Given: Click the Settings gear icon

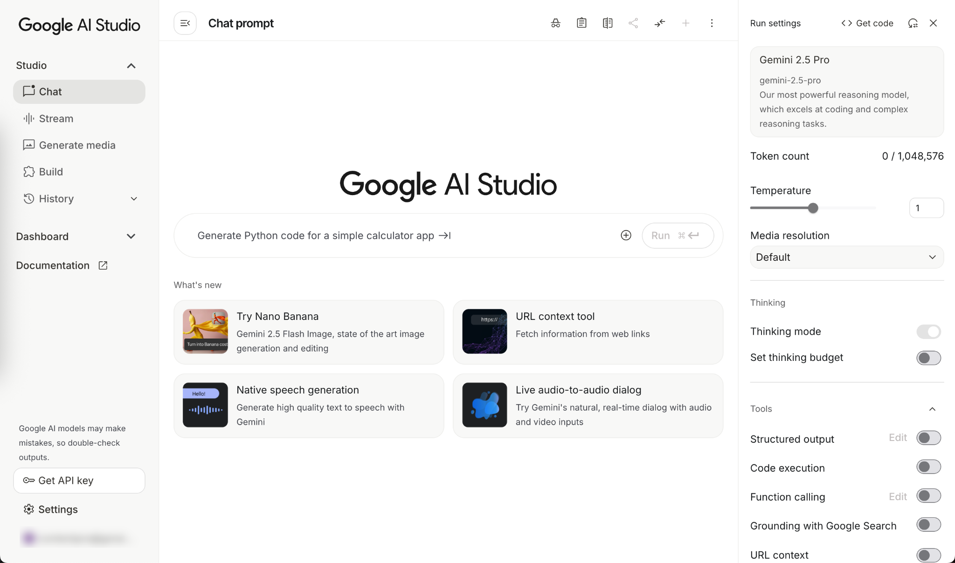Looking at the screenshot, I should click(29, 509).
